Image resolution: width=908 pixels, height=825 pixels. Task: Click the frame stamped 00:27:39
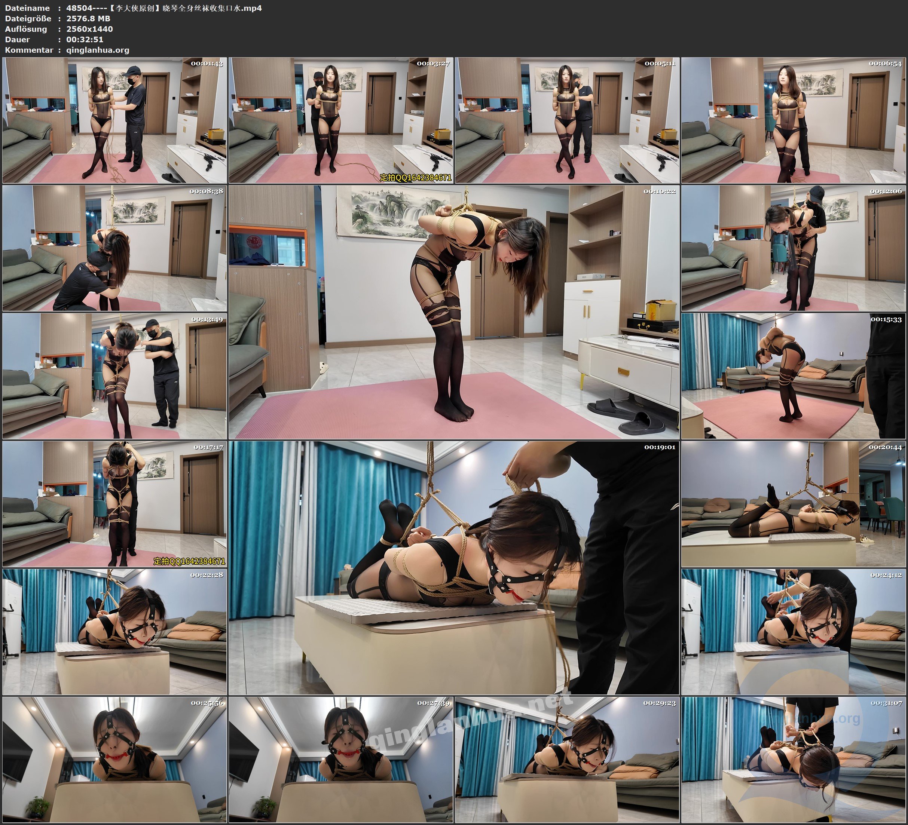tap(341, 760)
